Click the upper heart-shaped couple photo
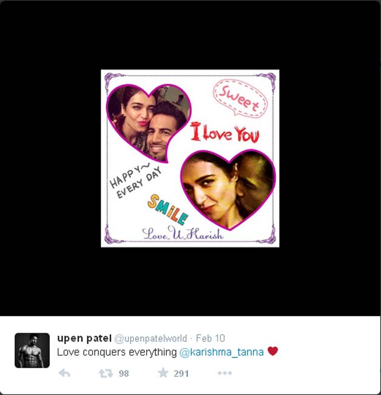Screen dimensions: 381x395 click(149, 122)
